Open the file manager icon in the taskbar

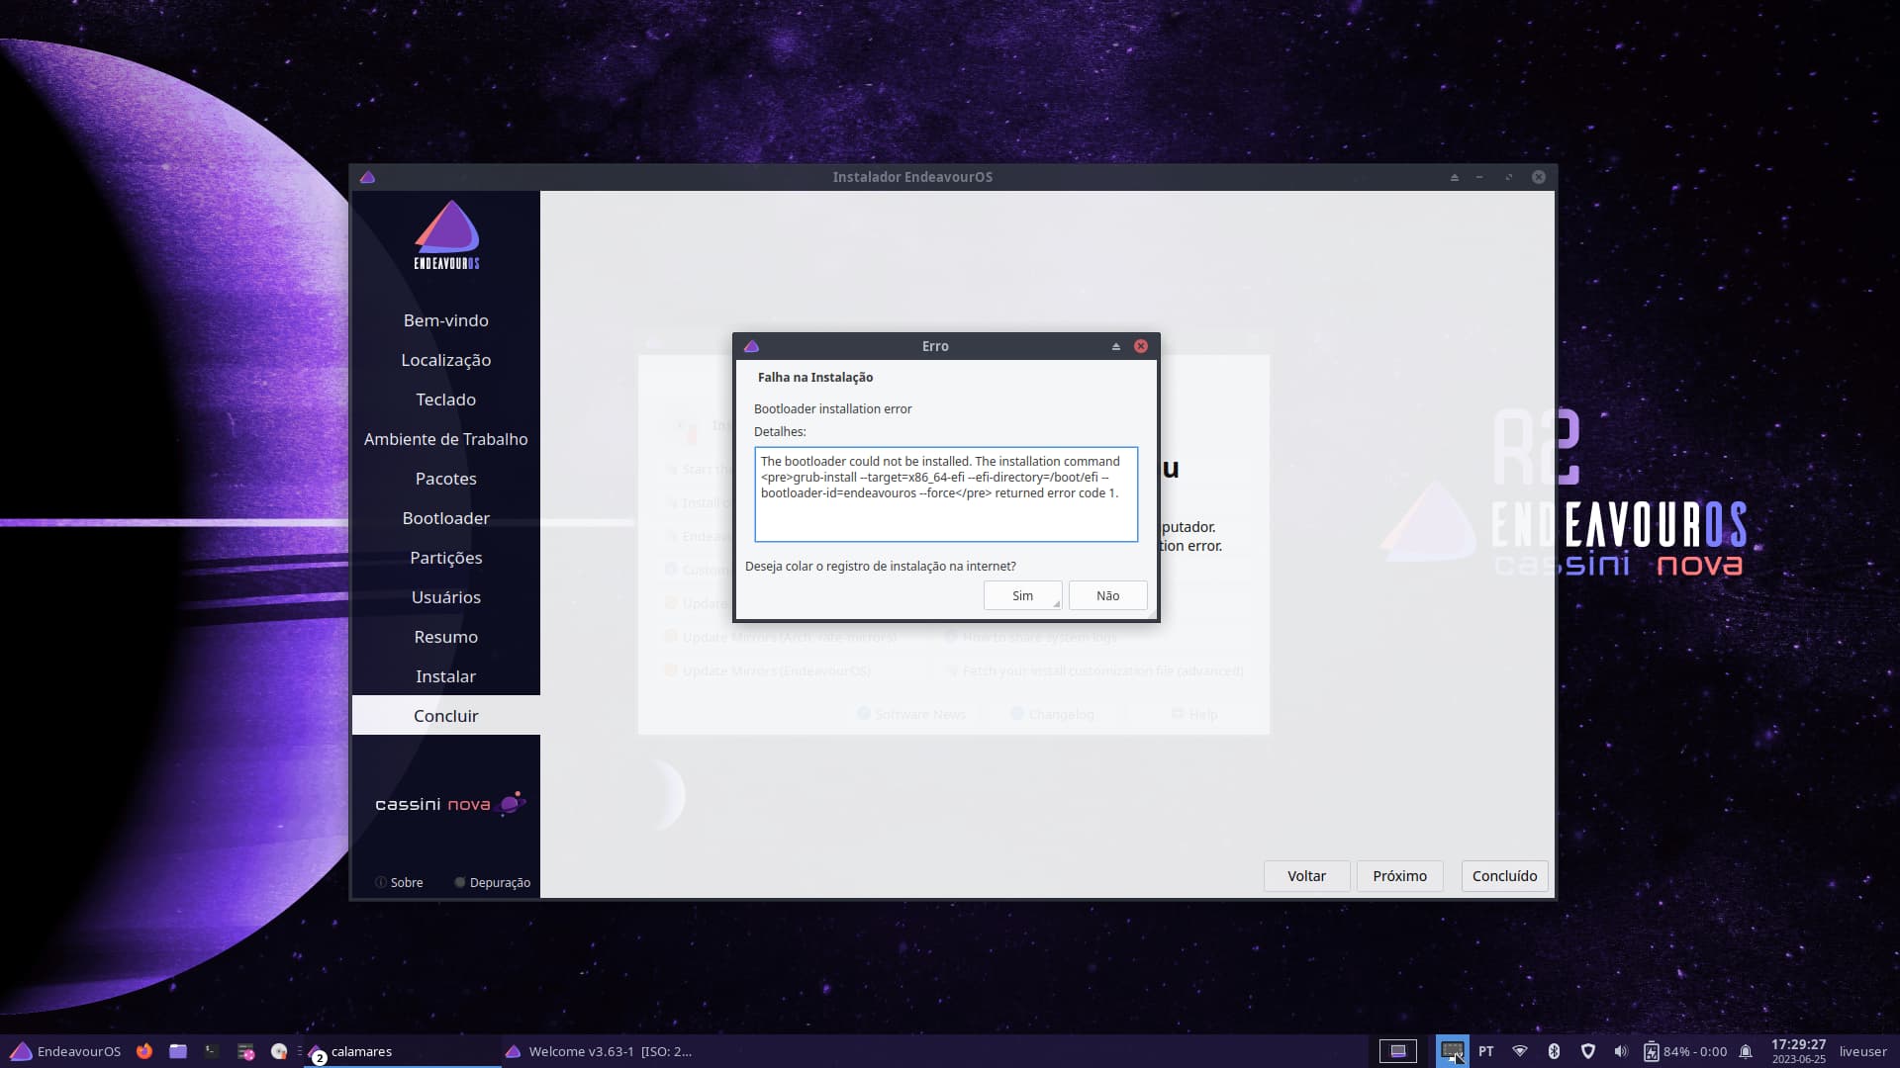178,1051
